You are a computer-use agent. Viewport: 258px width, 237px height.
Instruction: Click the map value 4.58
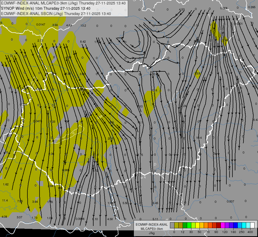(x=110, y=219)
